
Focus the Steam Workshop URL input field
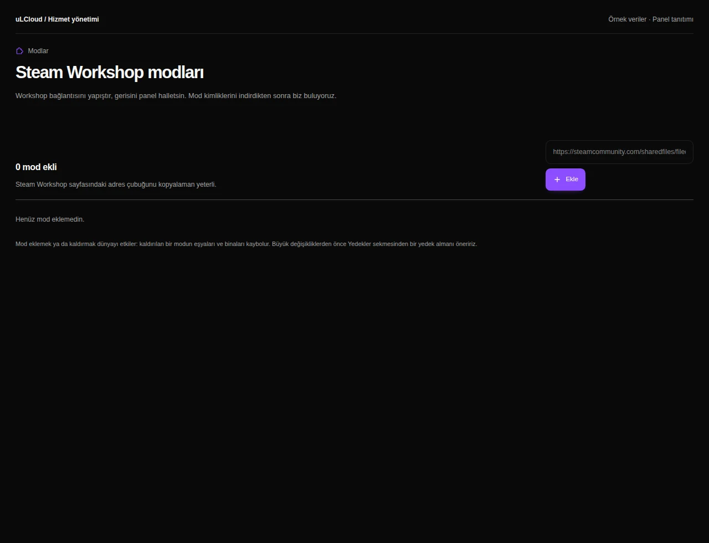619,152
